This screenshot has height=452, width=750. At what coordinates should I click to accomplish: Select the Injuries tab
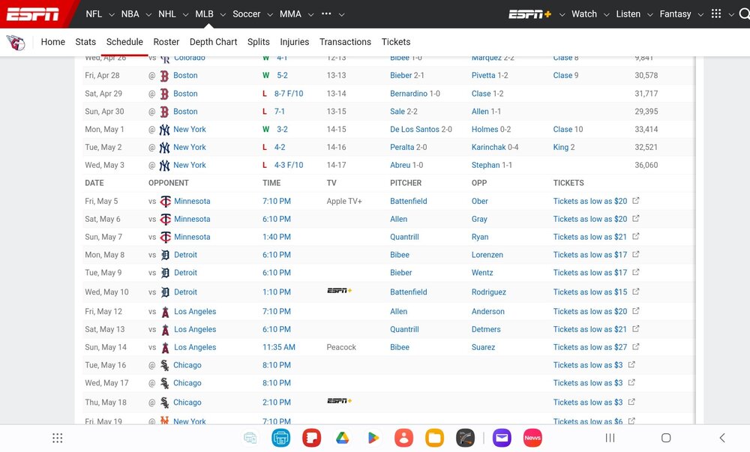point(294,42)
